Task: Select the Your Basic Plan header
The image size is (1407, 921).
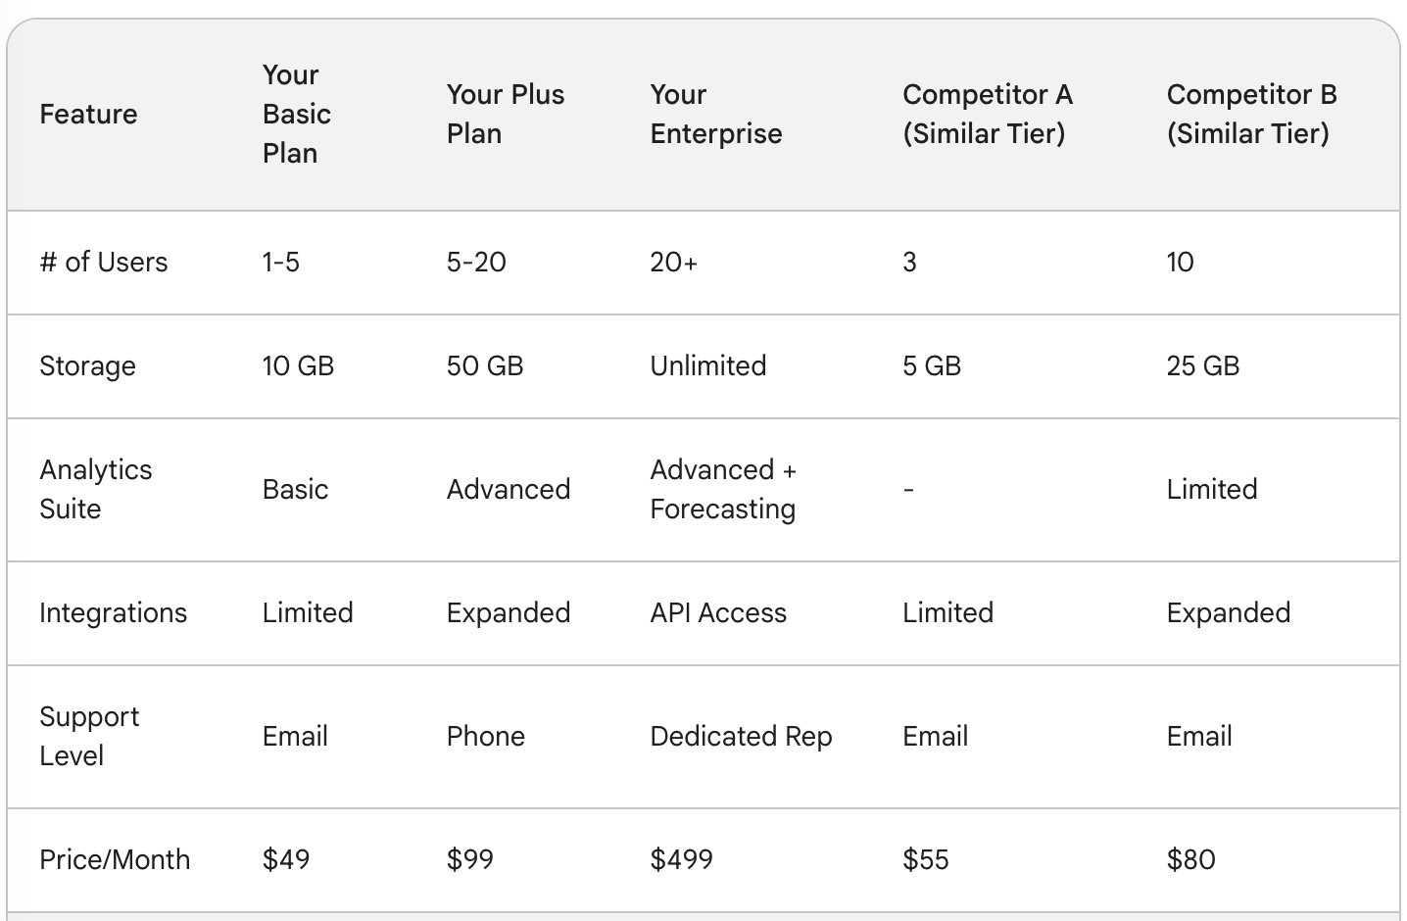Action: [x=297, y=115]
